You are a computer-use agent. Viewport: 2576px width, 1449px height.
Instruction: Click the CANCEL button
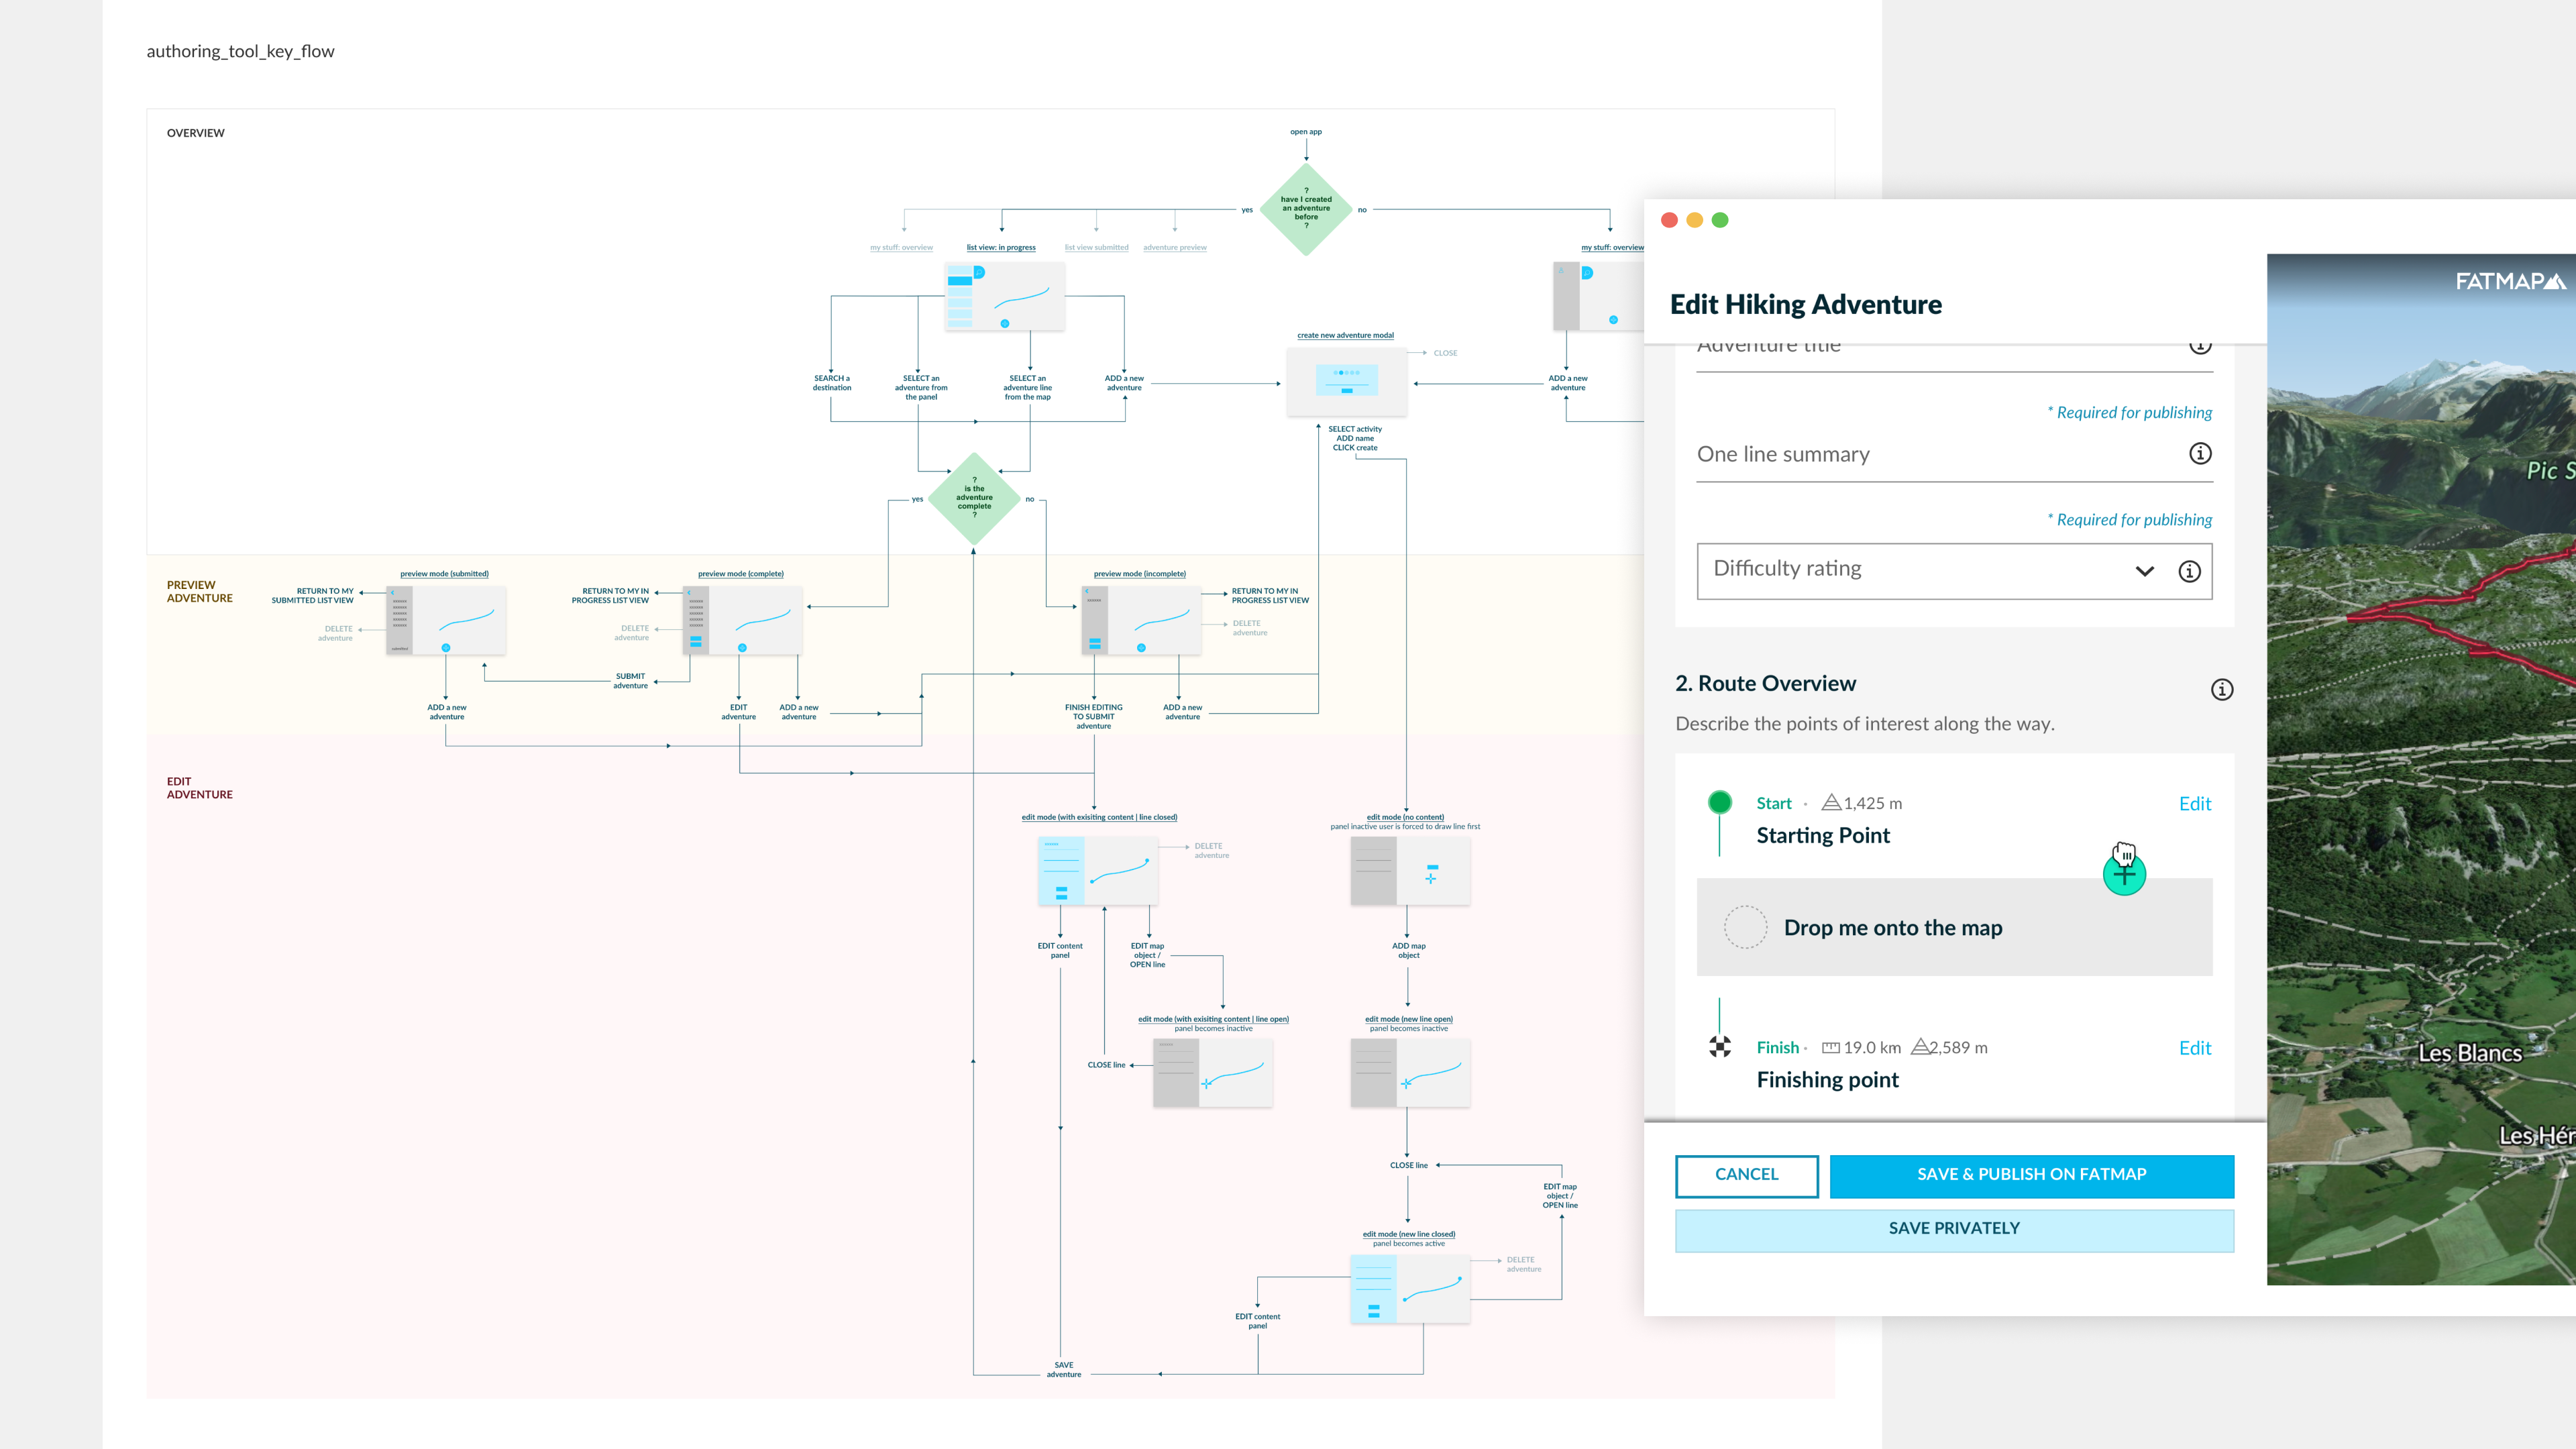(x=1746, y=1175)
